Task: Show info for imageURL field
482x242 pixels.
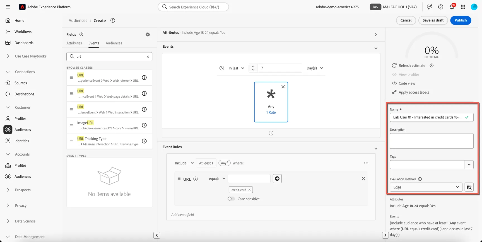Action: point(144,125)
